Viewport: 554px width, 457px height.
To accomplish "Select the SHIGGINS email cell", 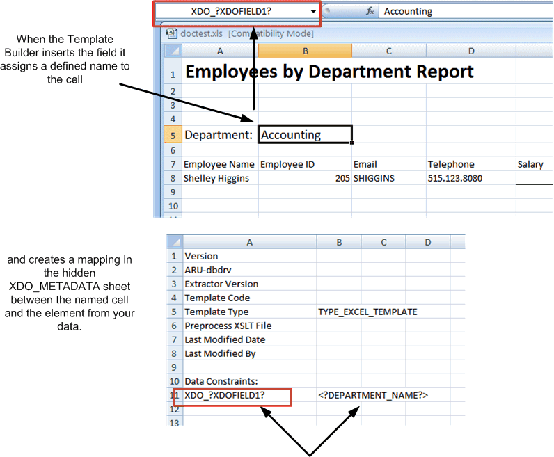I will point(389,178).
